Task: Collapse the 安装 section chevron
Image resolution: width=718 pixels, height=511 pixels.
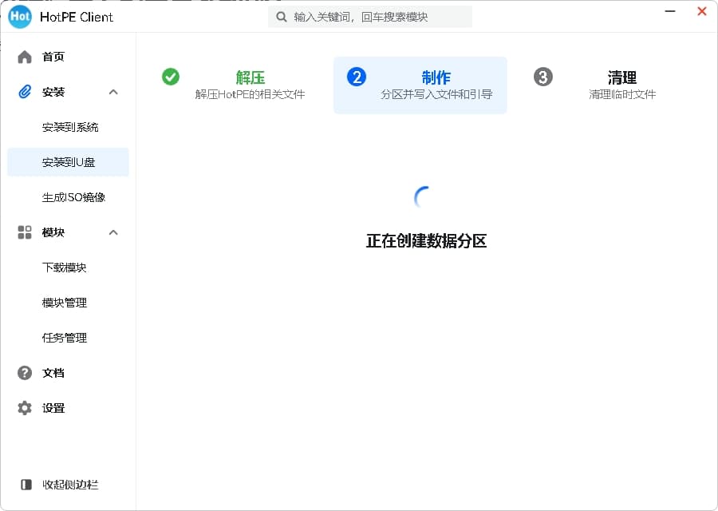Action: tap(113, 92)
